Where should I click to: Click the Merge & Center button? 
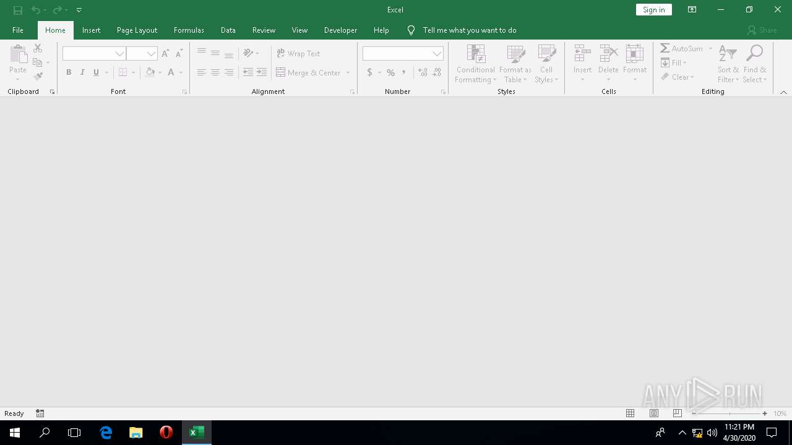pyautogui.click(x=308, y=72)
